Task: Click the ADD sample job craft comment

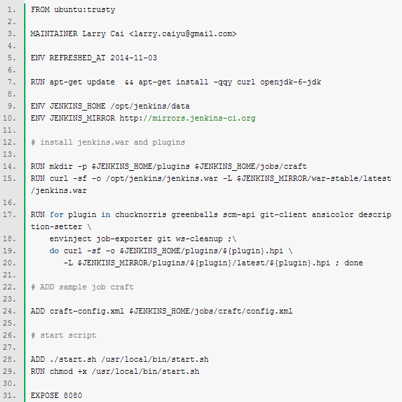Action: [x=82, y=287]
